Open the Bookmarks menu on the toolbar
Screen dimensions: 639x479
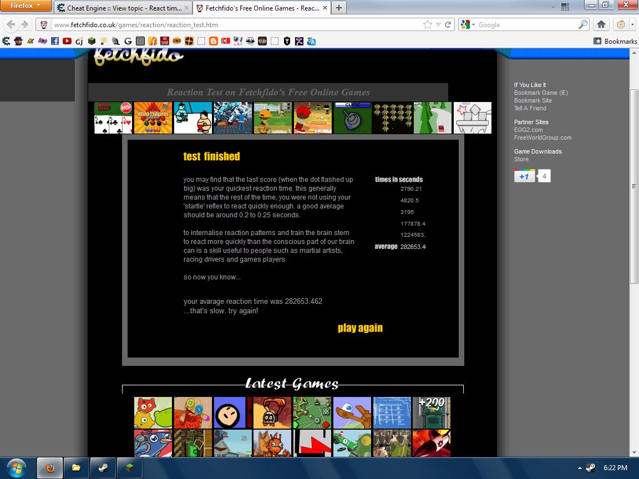[615, 41]
